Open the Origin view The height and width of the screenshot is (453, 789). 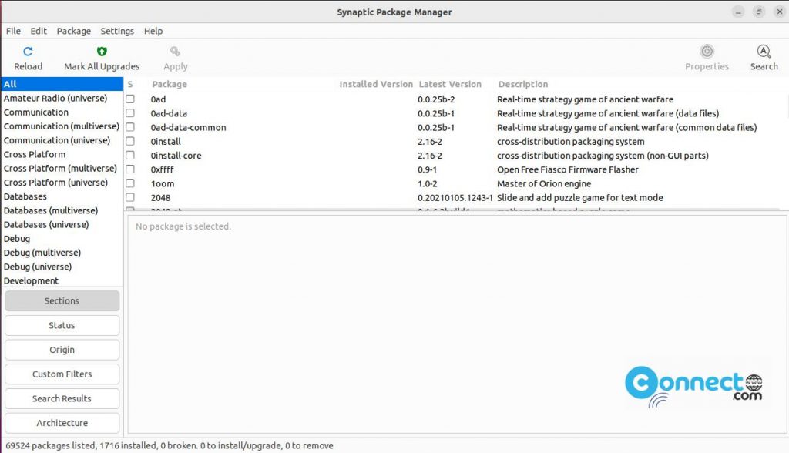tap(62, 349)
